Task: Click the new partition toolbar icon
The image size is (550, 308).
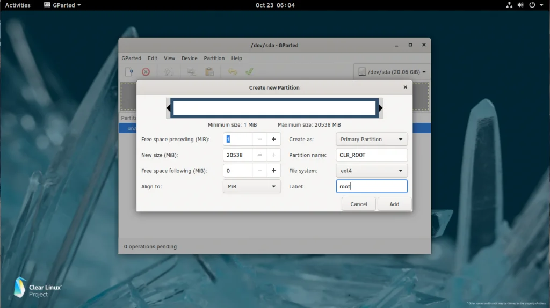Action: click(x=129, y=72)
